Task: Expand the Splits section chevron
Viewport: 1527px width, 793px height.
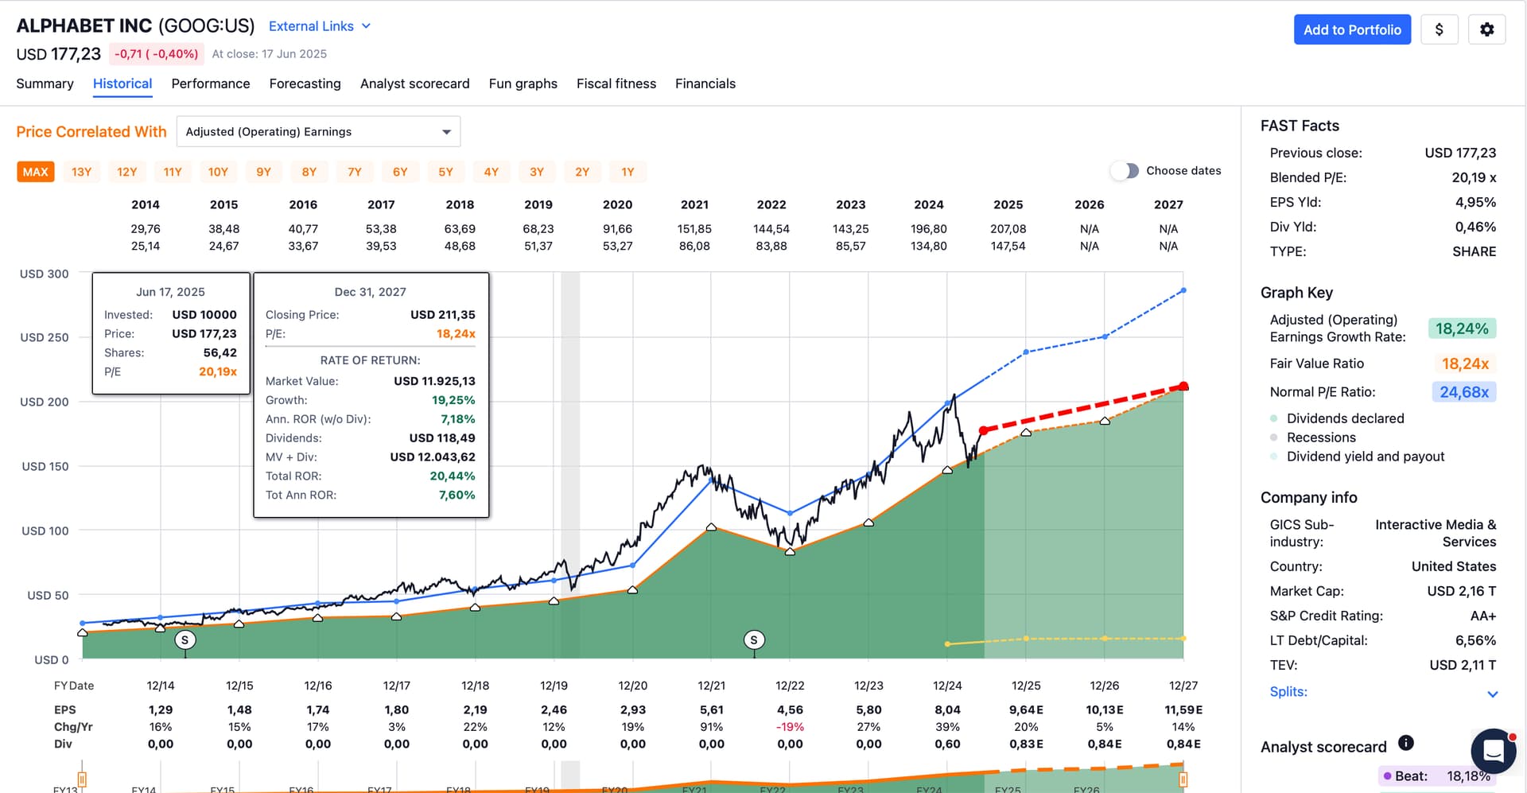Action: coord(1493,694)
